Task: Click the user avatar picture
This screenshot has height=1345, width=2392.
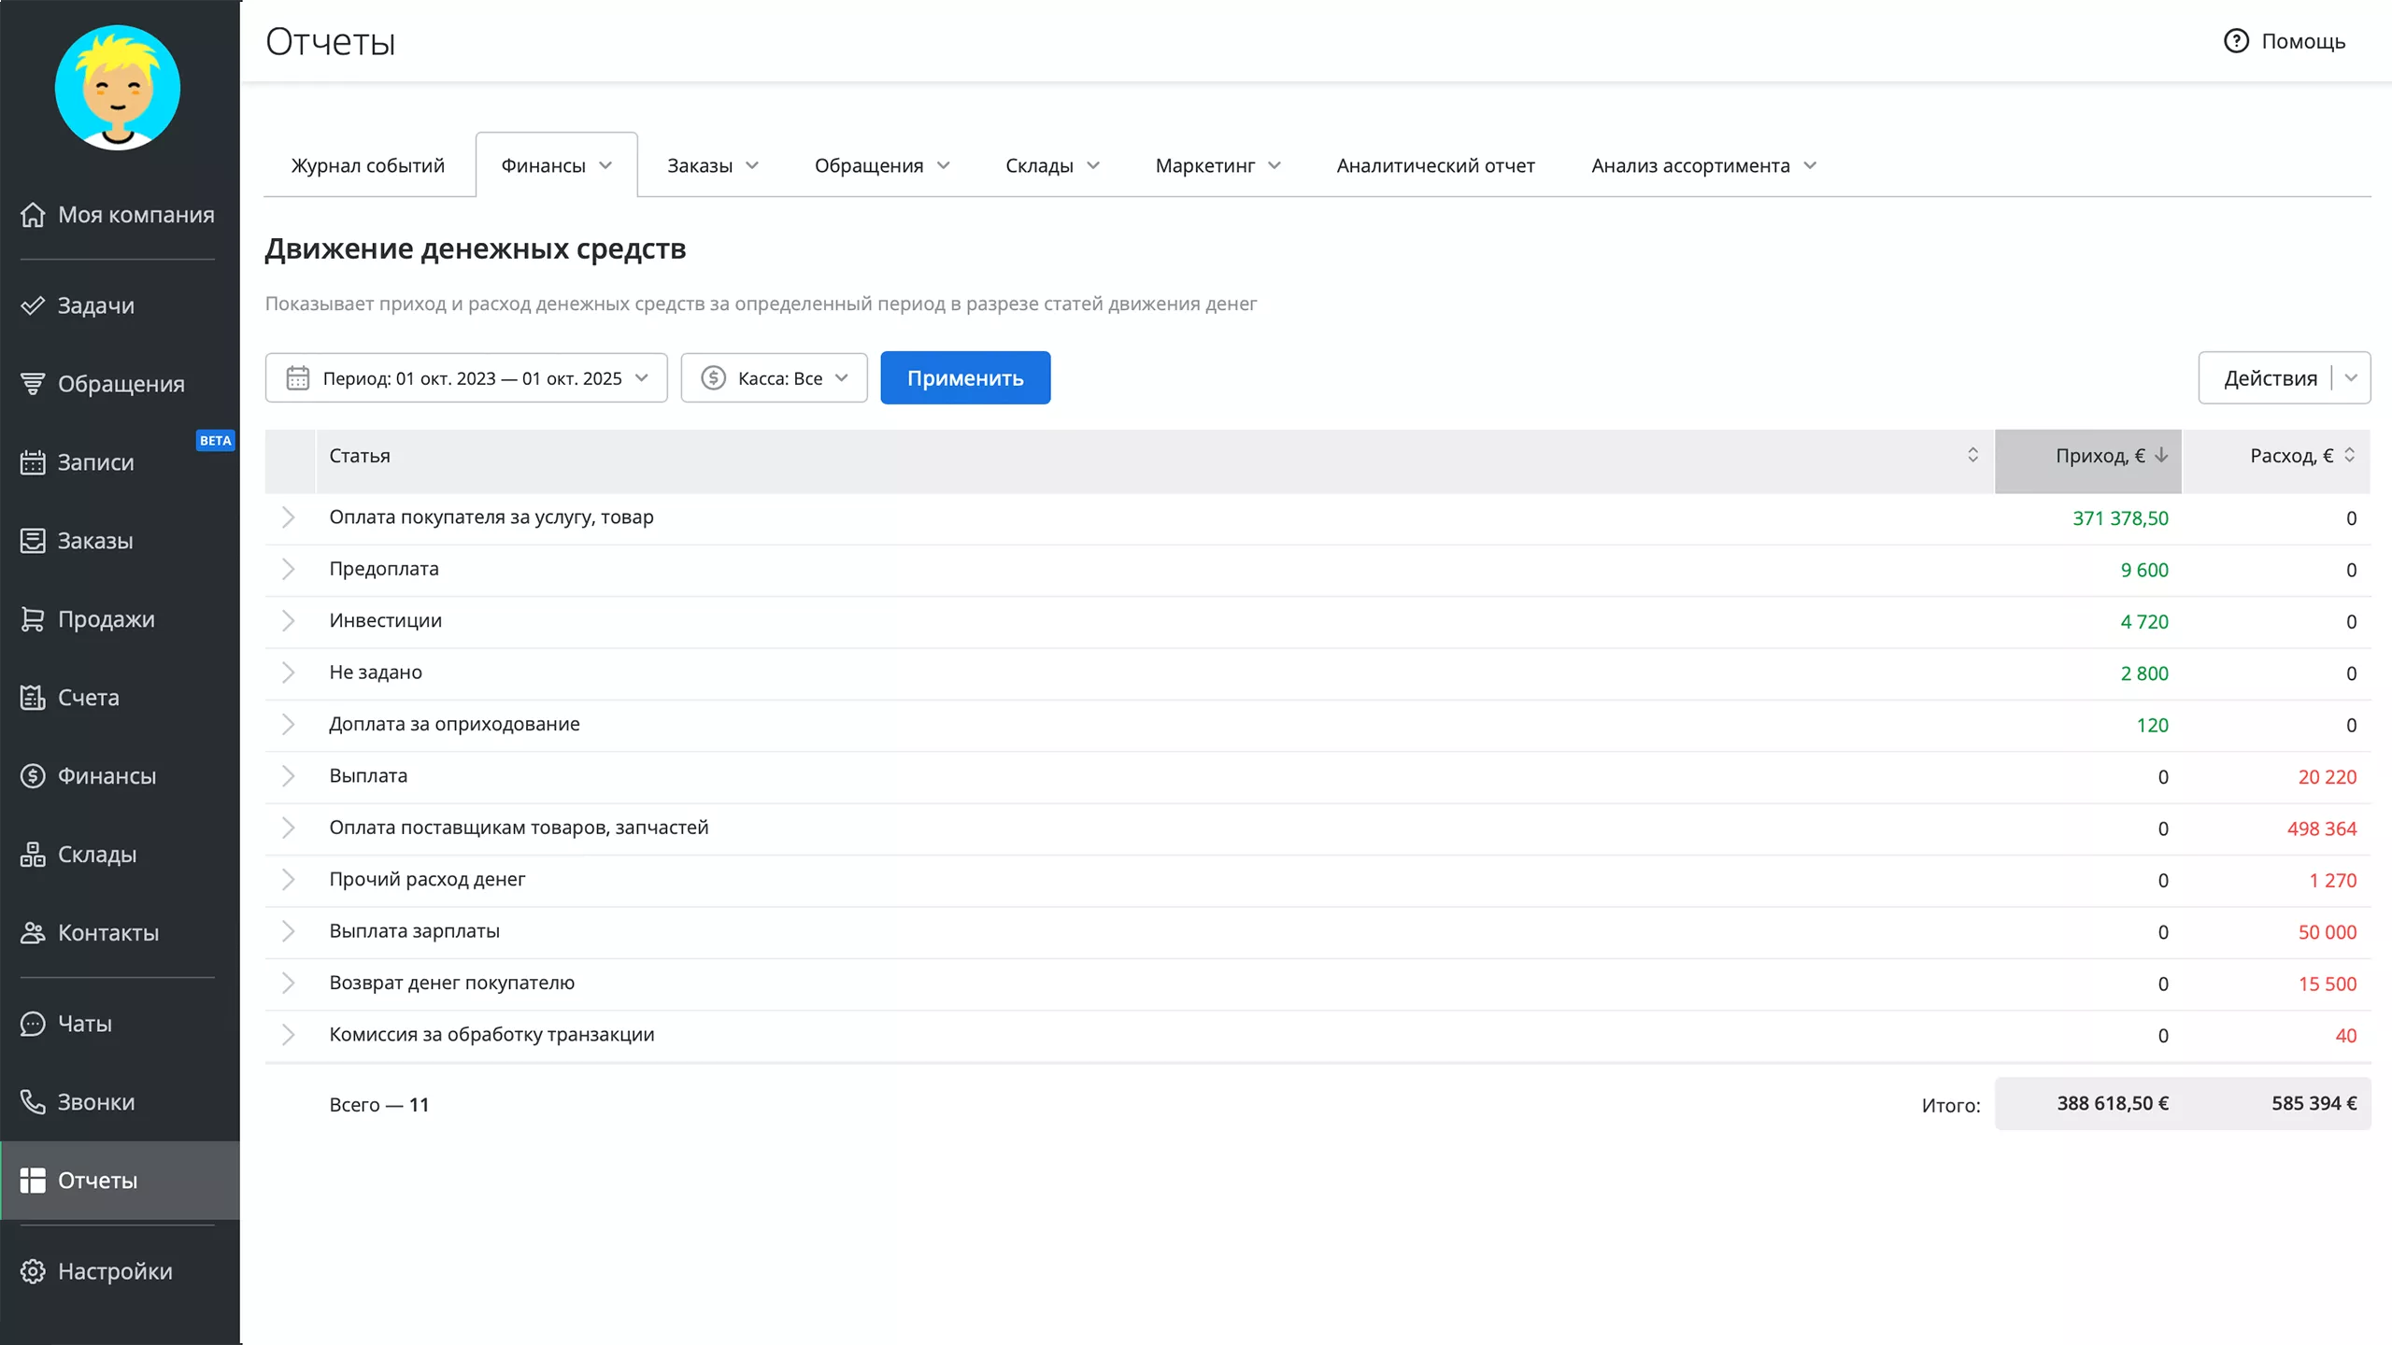Action: [118, 88]
